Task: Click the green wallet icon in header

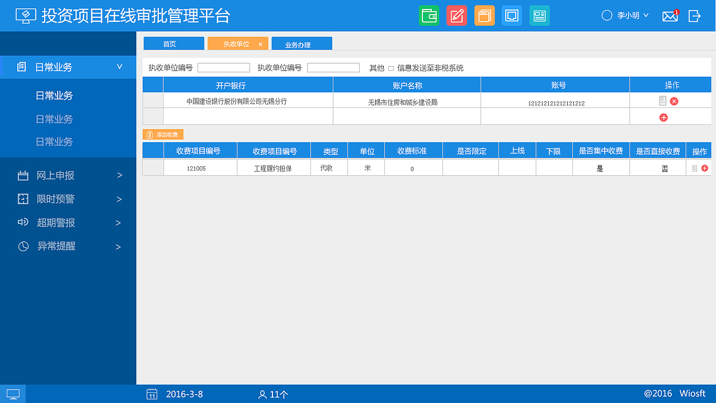Action: tap(429, 16)
